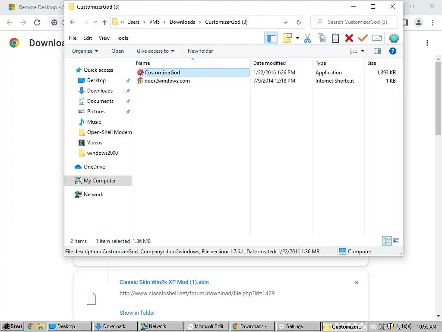Toggle the preview pane button
The height and width of the screenshot is (332, 442).
point(377,51)
